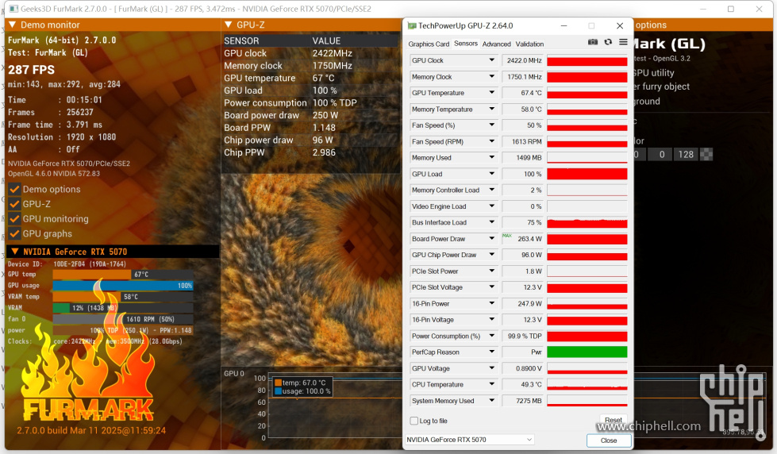
Task: Click the 128 value field in options
Action: click(x=686, y=155)
